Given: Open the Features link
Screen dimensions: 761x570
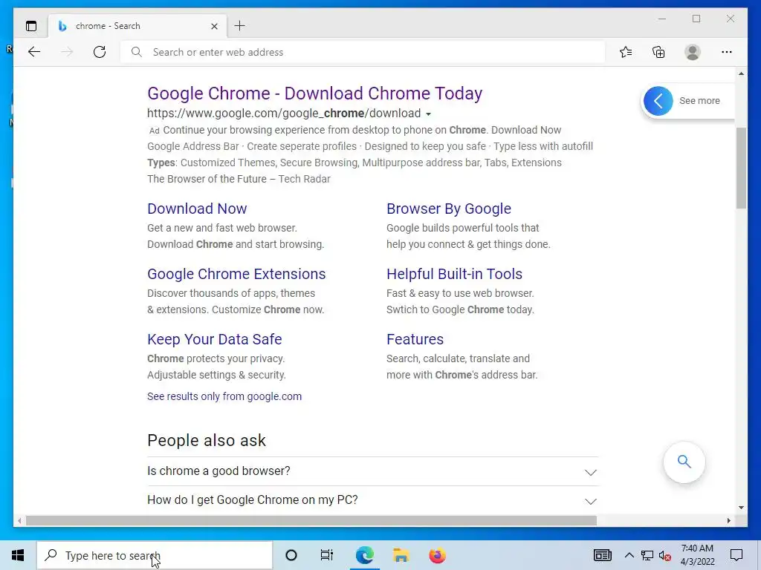Looking at the screenshot, I should point(415,339).
